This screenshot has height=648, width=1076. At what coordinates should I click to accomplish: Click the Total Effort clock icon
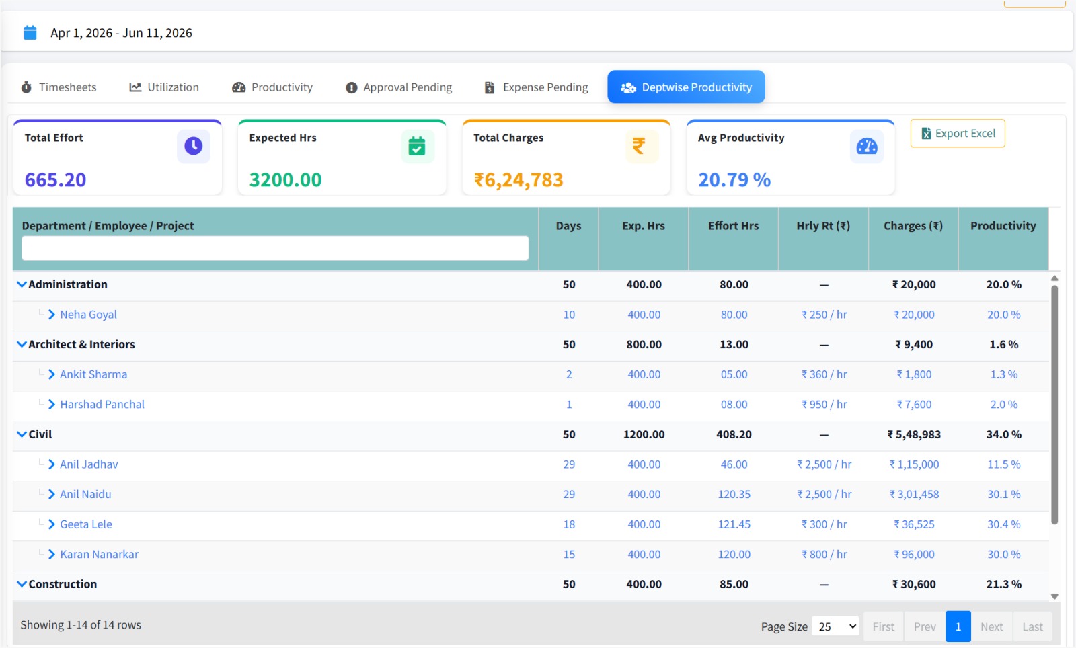pyautogui.click(x=194, y=146)
